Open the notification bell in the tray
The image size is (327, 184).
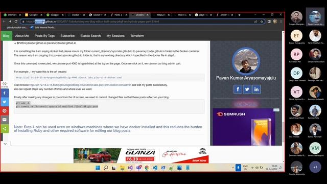281,168
